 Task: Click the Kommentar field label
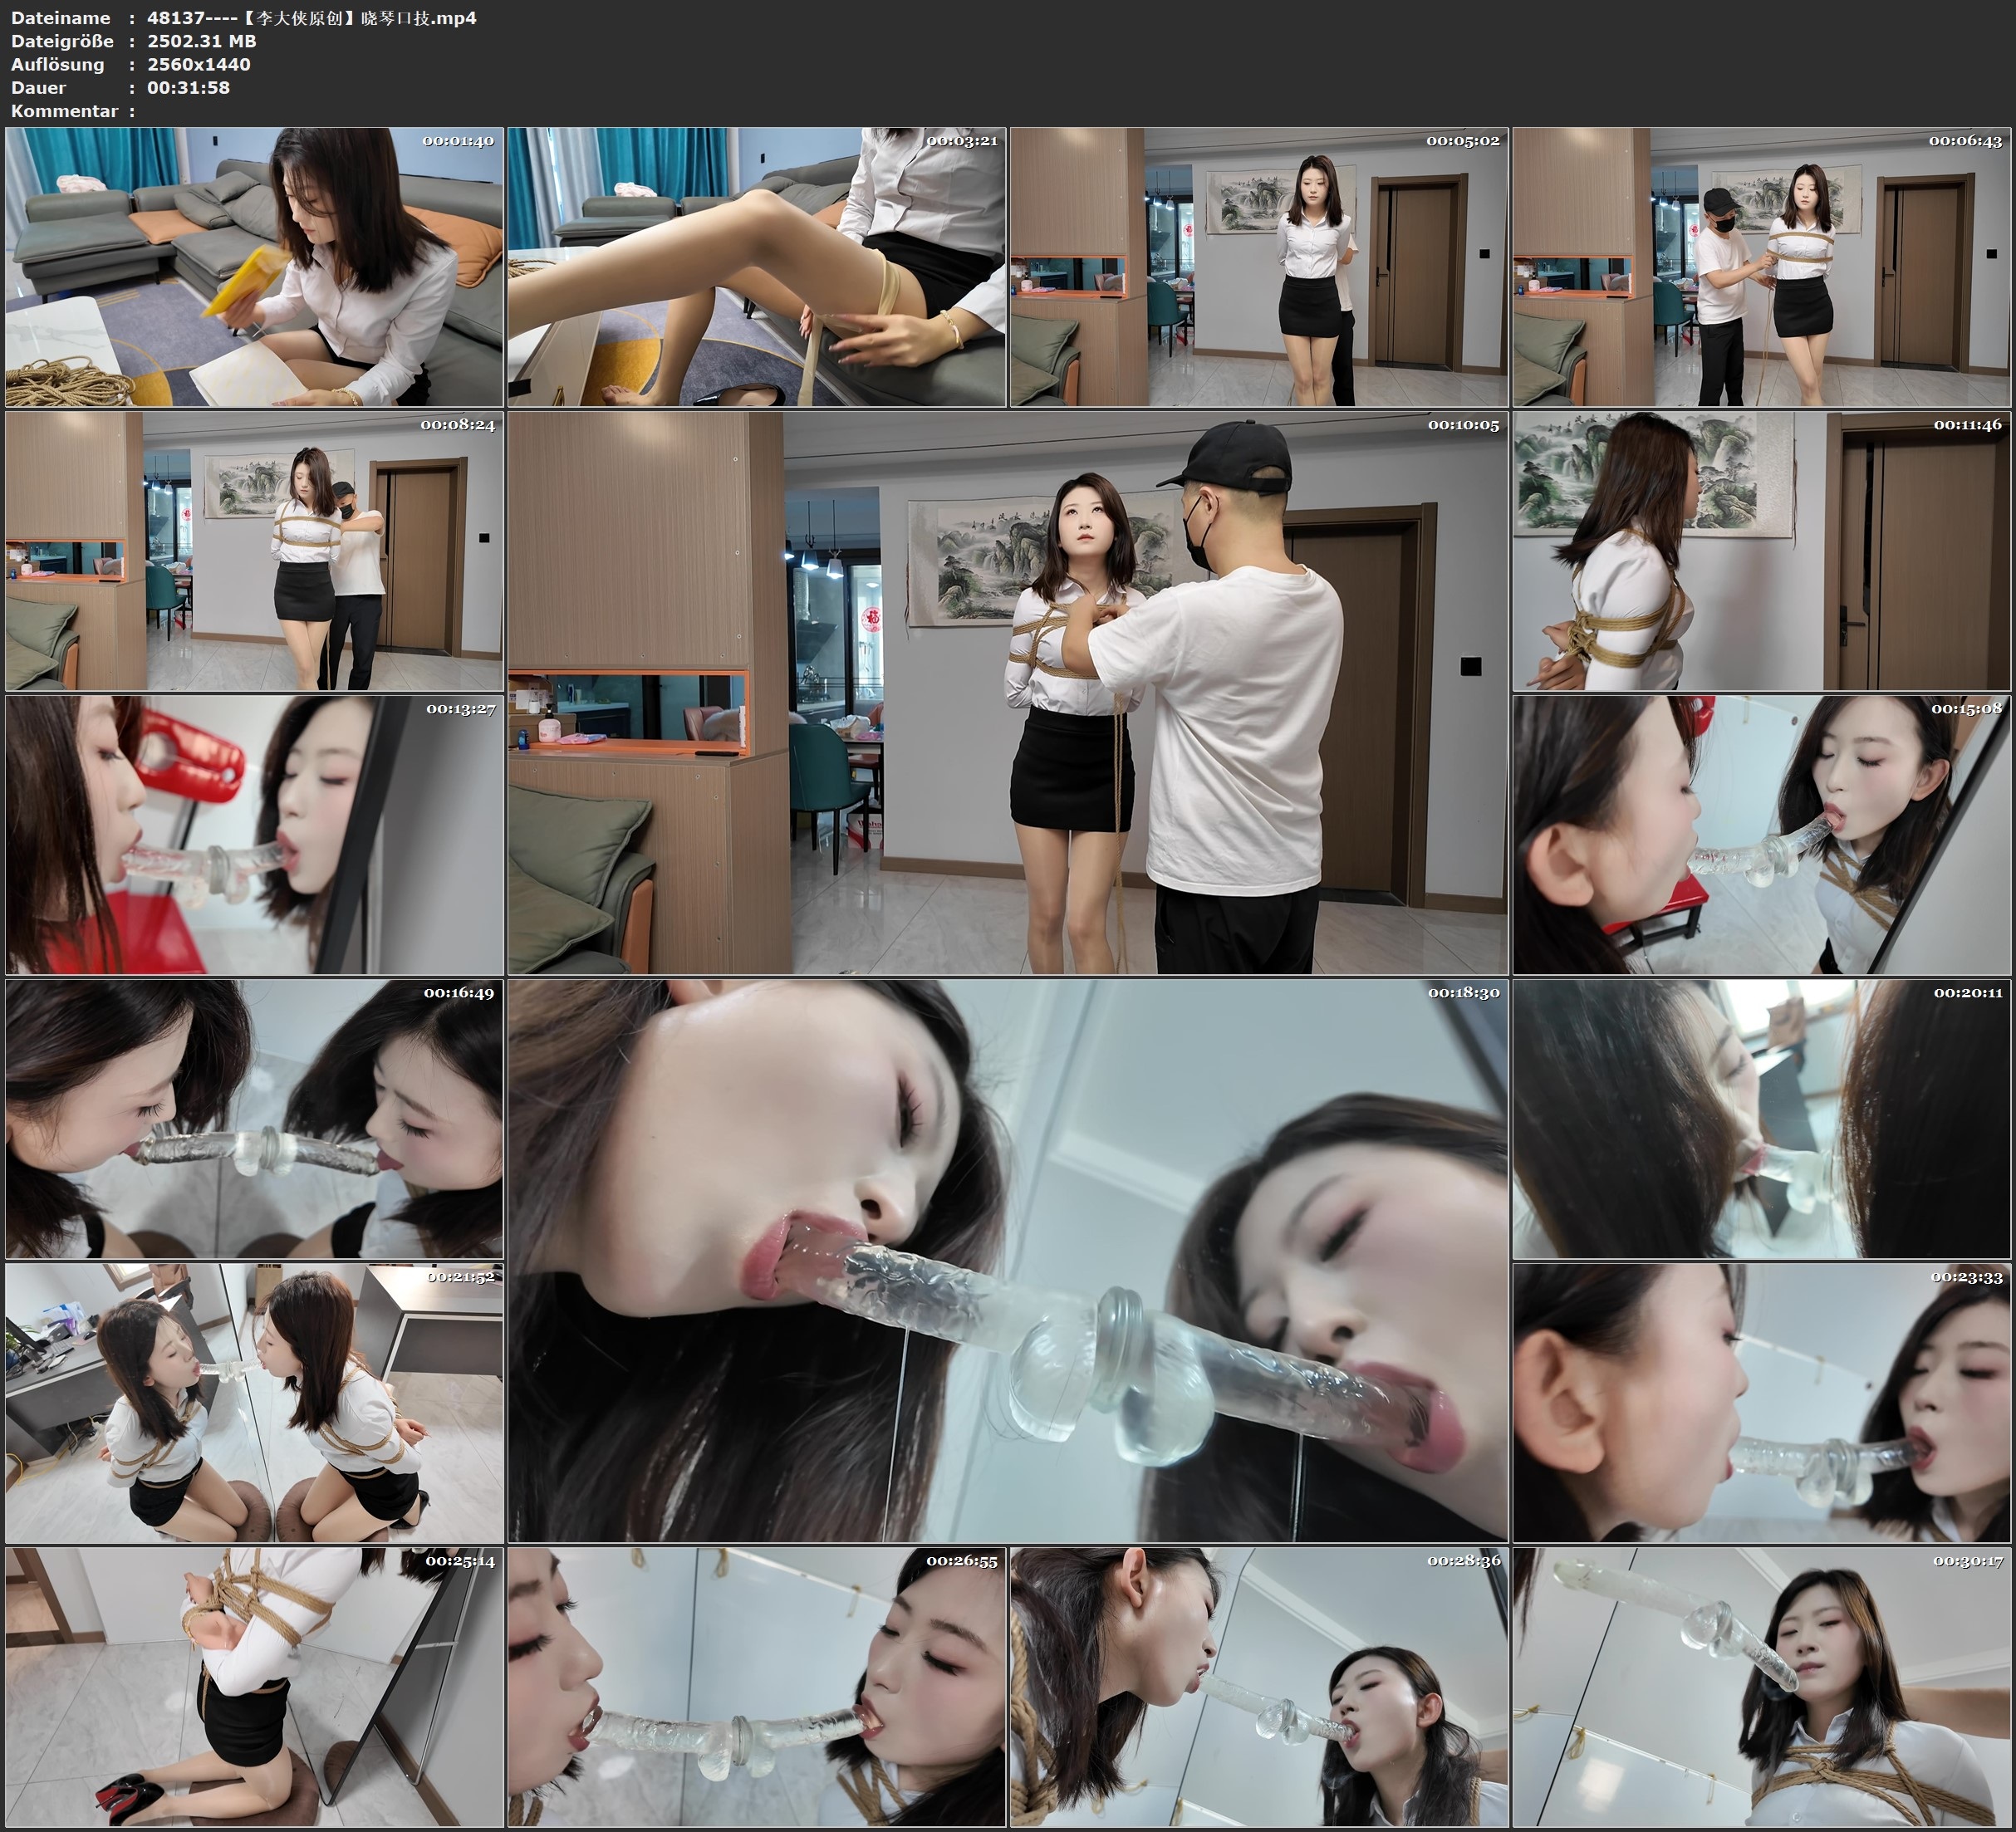(x=64, y=111)
